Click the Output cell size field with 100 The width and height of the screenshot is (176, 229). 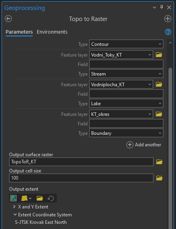point(81,178)
